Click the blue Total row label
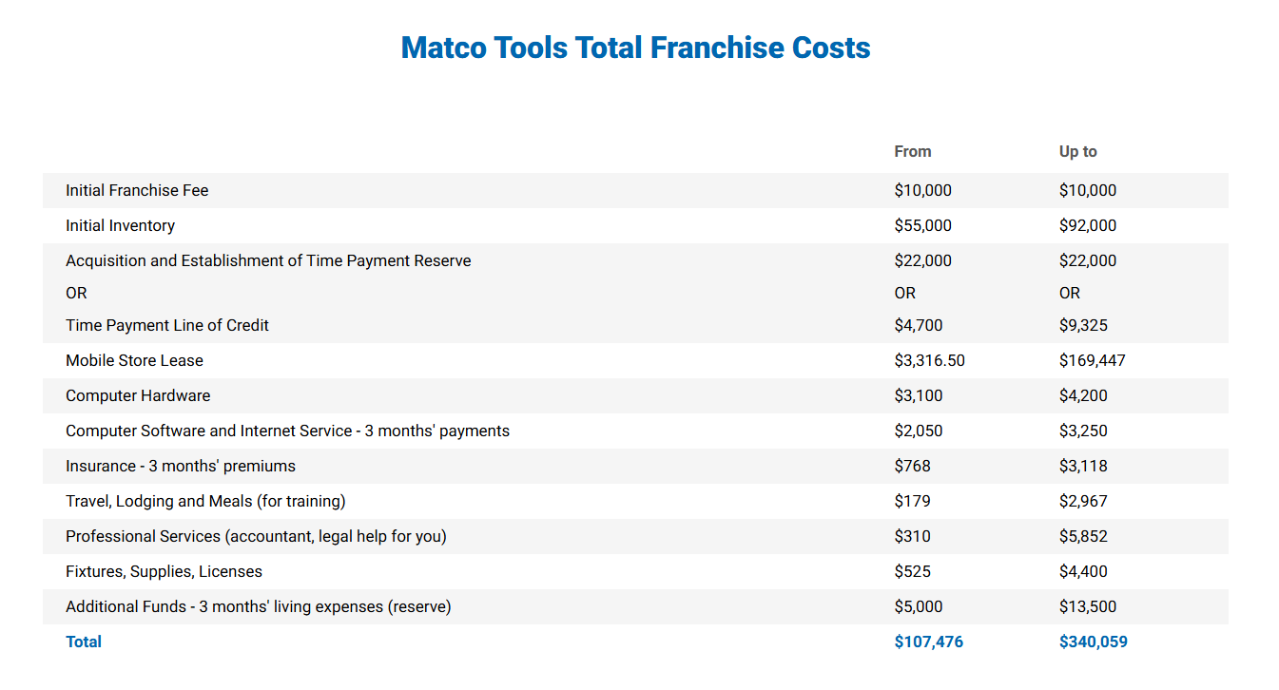Viewport: 1279px width, 690px height. 84,642
